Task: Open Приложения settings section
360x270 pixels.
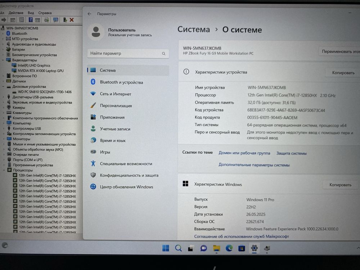Action: tap(128, 117)
